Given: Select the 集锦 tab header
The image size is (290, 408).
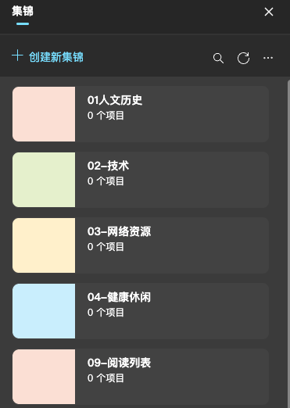Looking at the screenshot, I should 23,12.
